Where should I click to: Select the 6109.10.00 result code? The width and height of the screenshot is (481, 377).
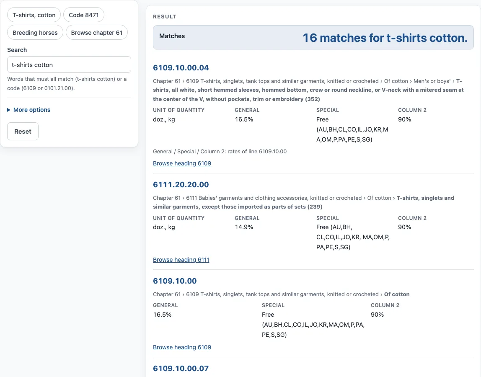tap(175, 281)
